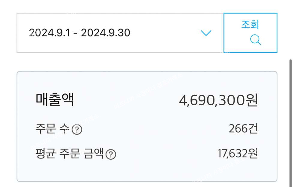
Task: Select the start date 2024.9.1 text
Action: [50, 33]
